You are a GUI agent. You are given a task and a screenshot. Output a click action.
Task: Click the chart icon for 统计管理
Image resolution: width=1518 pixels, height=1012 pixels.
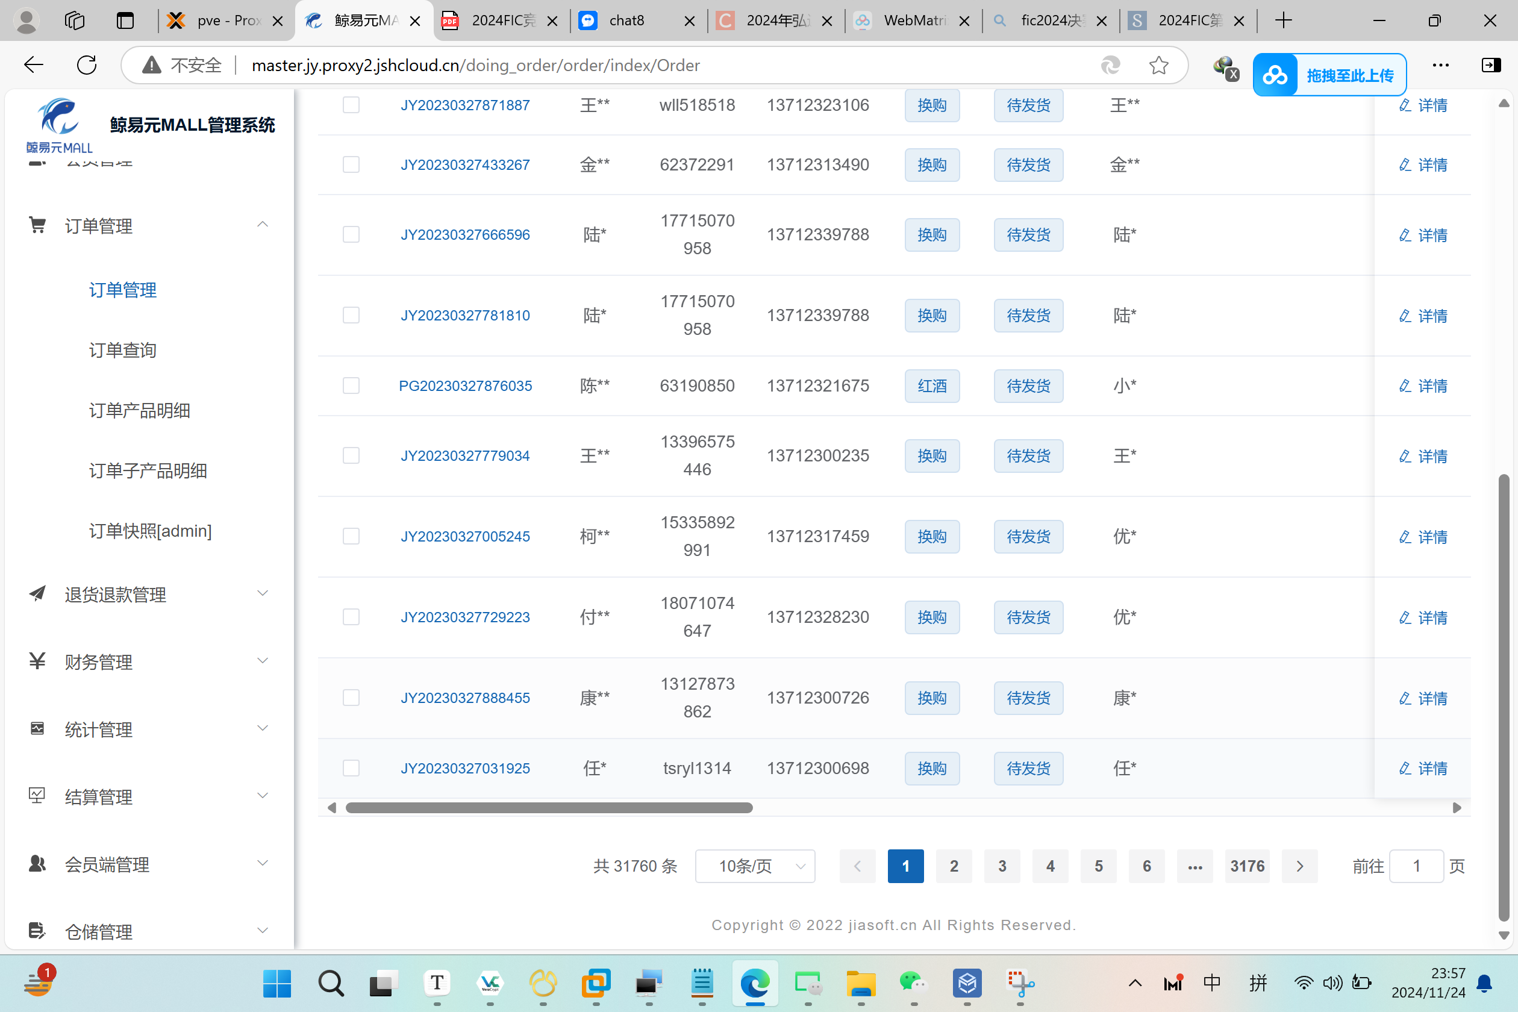[x=37, y=729]
